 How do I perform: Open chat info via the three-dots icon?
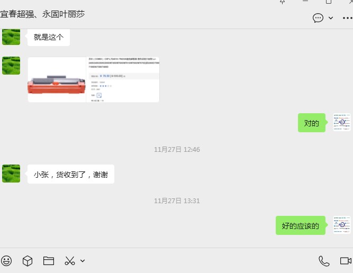click(347, 18)
